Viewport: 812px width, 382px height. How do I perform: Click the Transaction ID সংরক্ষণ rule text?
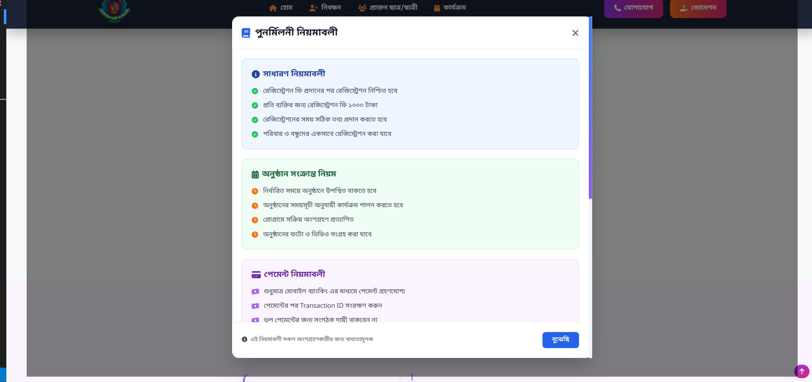coord(323,306)
